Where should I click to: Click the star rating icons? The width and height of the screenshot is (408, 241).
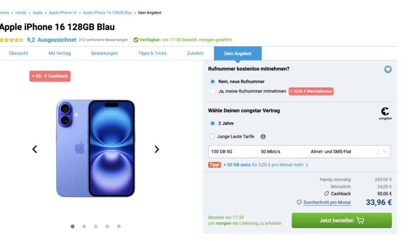coord(12,40)
